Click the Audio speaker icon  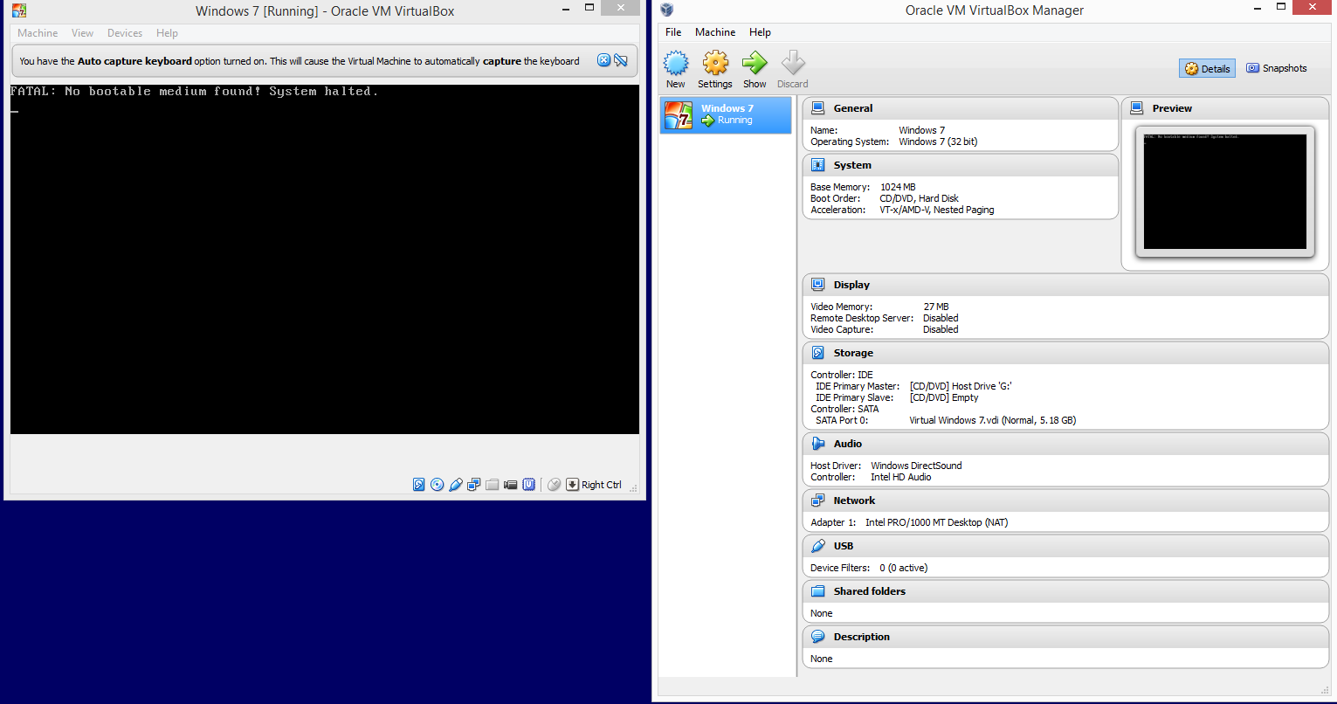[x=818, y=444]
